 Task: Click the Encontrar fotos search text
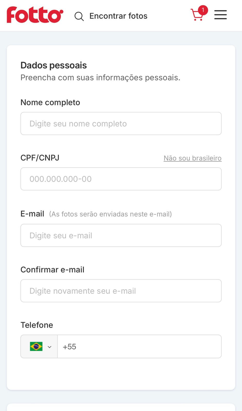pos(118,16)
